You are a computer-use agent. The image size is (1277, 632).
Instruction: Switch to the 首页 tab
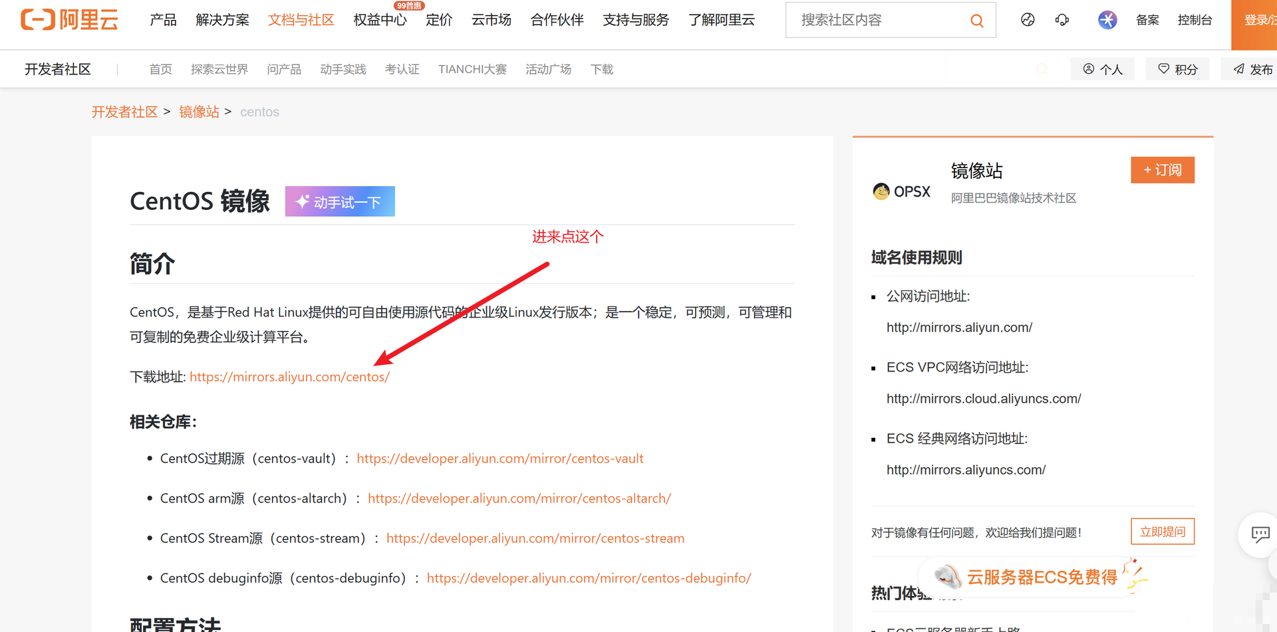[x=160, y=69]
